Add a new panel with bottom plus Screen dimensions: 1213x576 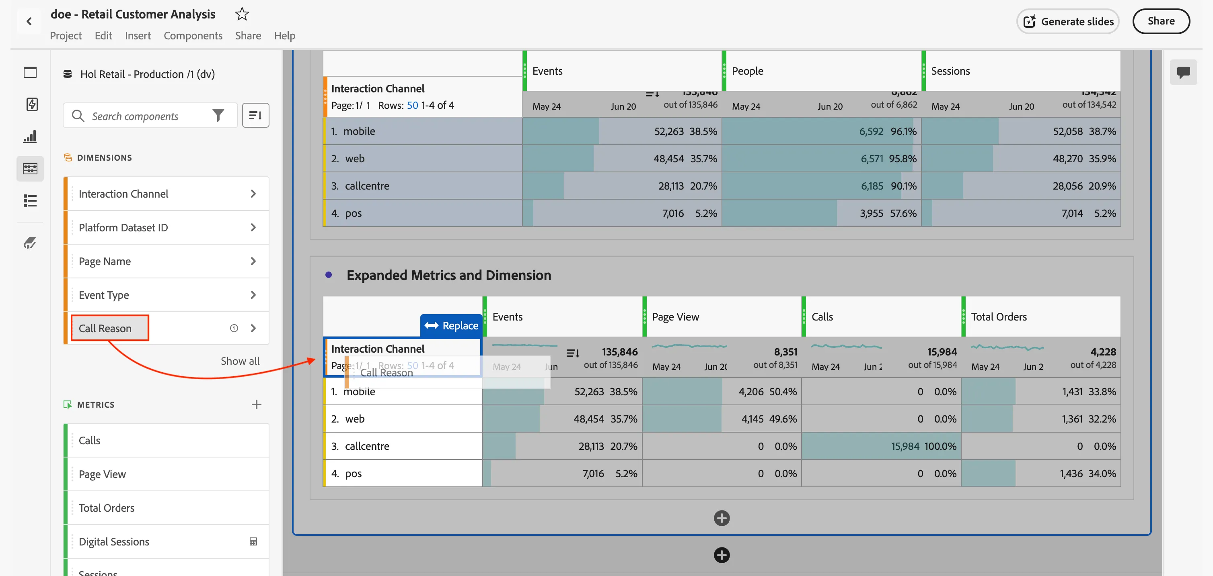(x=722, y=555)
